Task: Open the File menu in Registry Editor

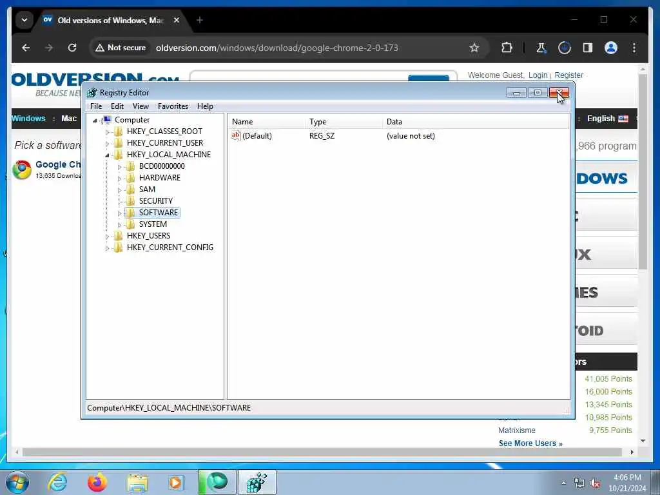Action: point(96,106)
